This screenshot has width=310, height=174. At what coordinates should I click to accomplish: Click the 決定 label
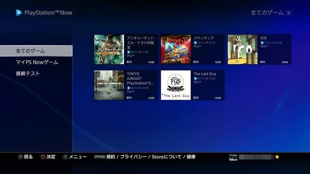coord(51,157)
